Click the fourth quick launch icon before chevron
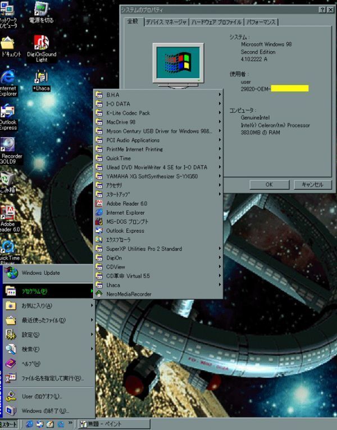The image size is (337, 430). [61, 424]
